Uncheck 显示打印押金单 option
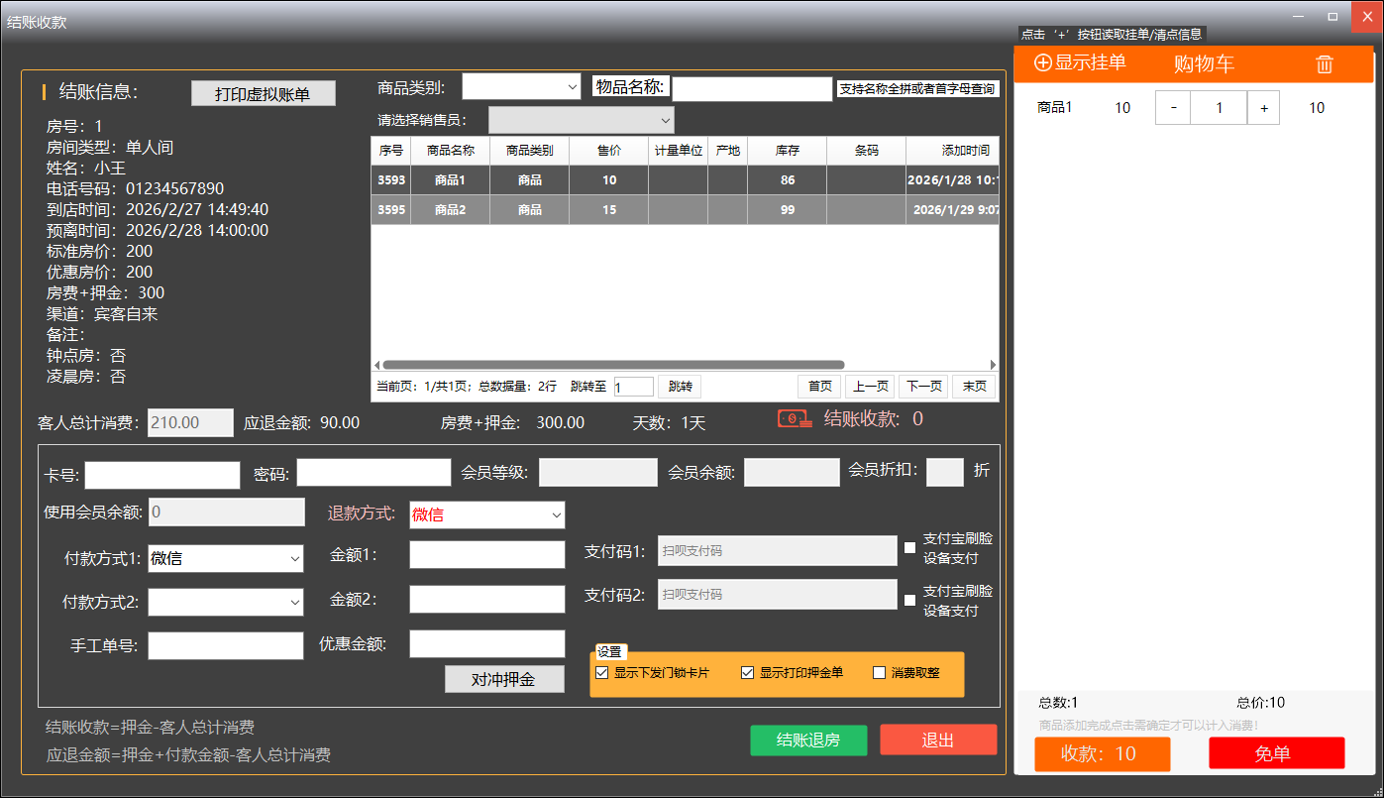 748,673
